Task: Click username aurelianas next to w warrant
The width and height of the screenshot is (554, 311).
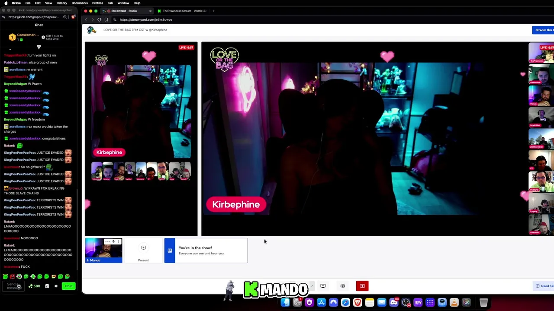Action: point(18,70)
